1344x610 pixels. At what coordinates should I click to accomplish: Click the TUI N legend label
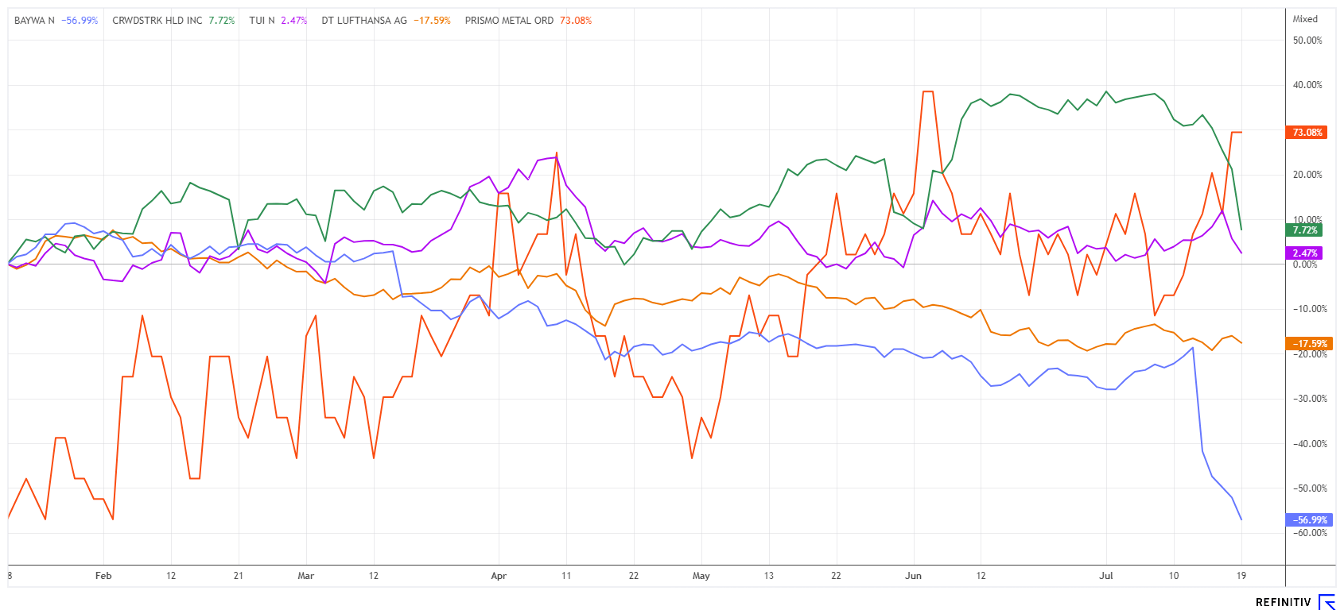[x=262, y=21]
